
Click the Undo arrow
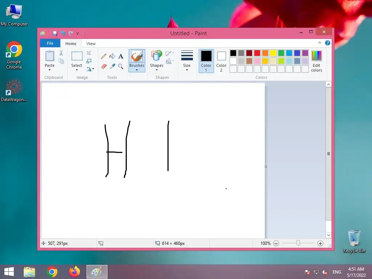[63, 33]
